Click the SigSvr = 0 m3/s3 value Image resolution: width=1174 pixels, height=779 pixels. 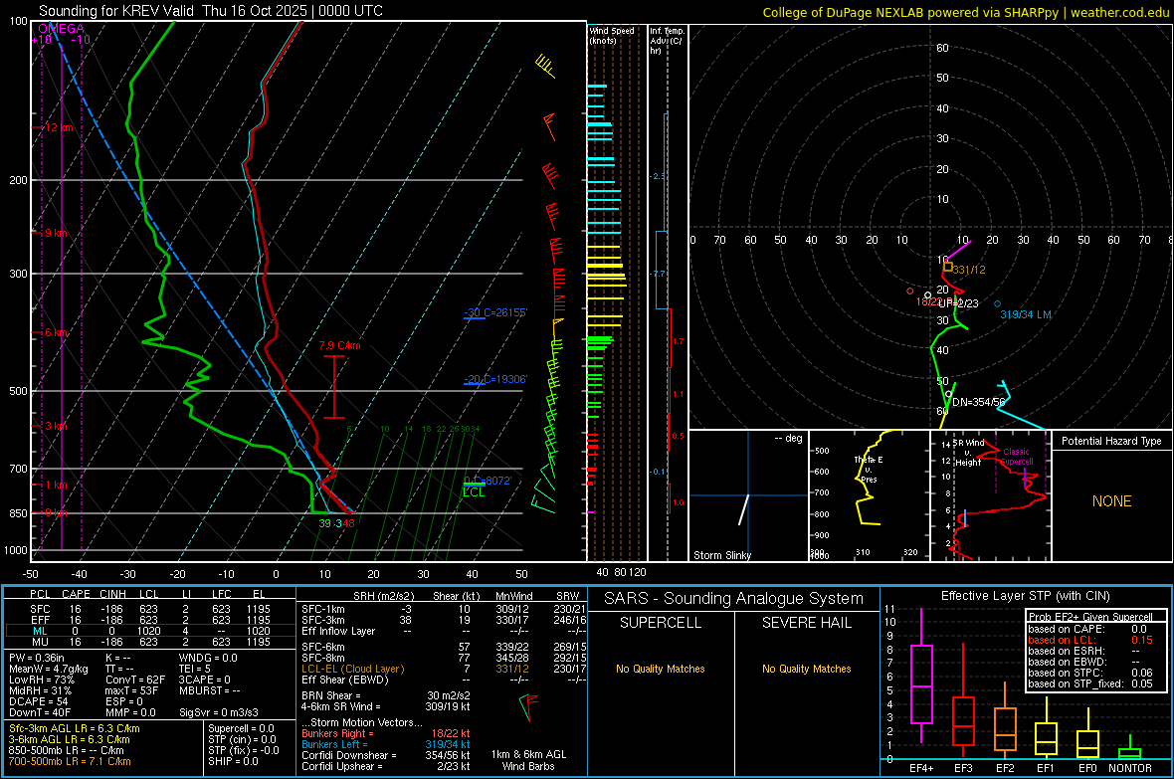219,712
